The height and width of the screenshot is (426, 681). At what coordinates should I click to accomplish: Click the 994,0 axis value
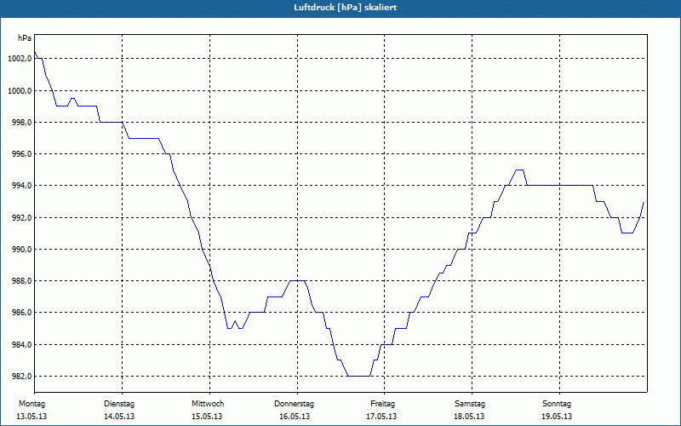[x=21, y=186]
